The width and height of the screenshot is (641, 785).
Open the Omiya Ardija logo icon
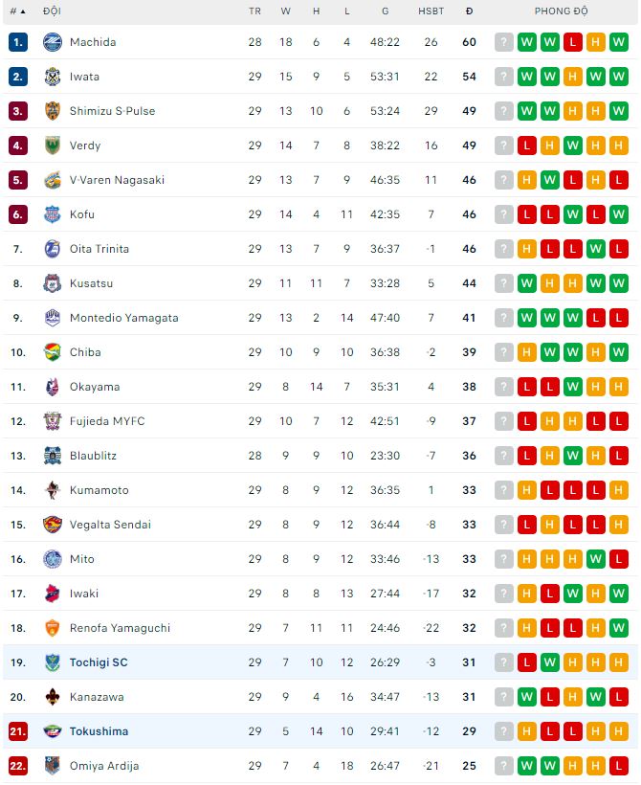click(x=52, y=766)
